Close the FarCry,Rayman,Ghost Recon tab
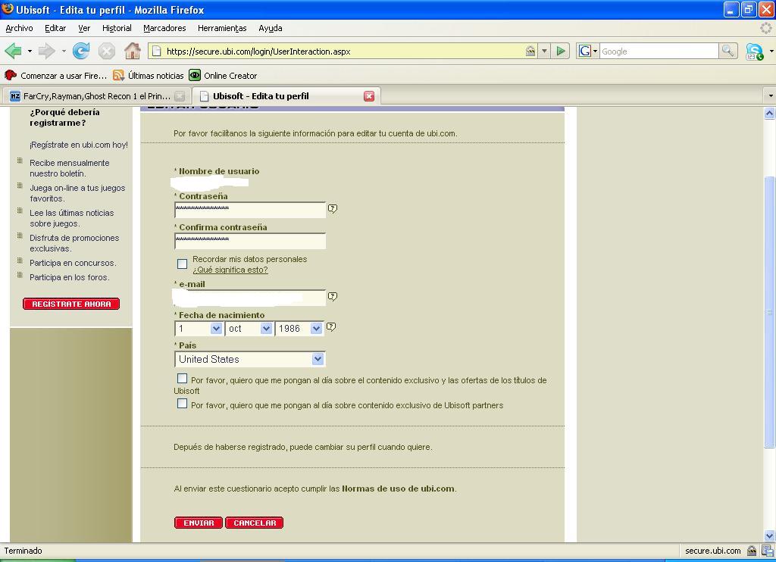Image resolution: width=776 pixels, height=562 pixels. click(180, 96)
